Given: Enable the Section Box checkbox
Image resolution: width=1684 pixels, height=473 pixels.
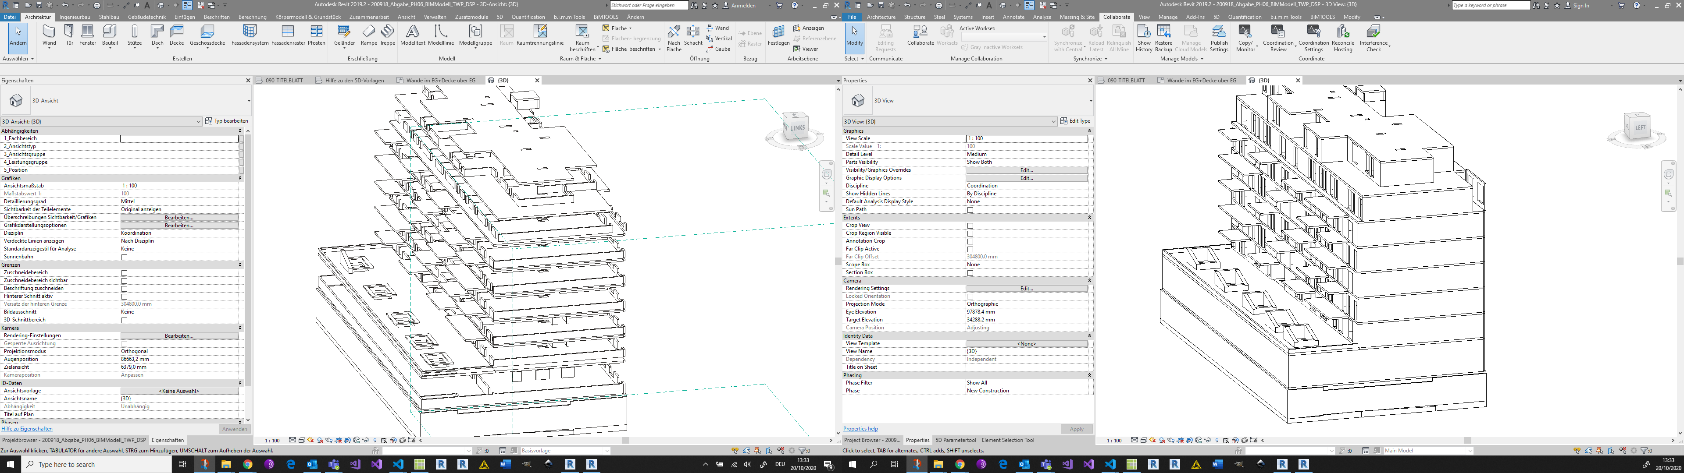Looking at the screenshot, I should click(970, 272).
